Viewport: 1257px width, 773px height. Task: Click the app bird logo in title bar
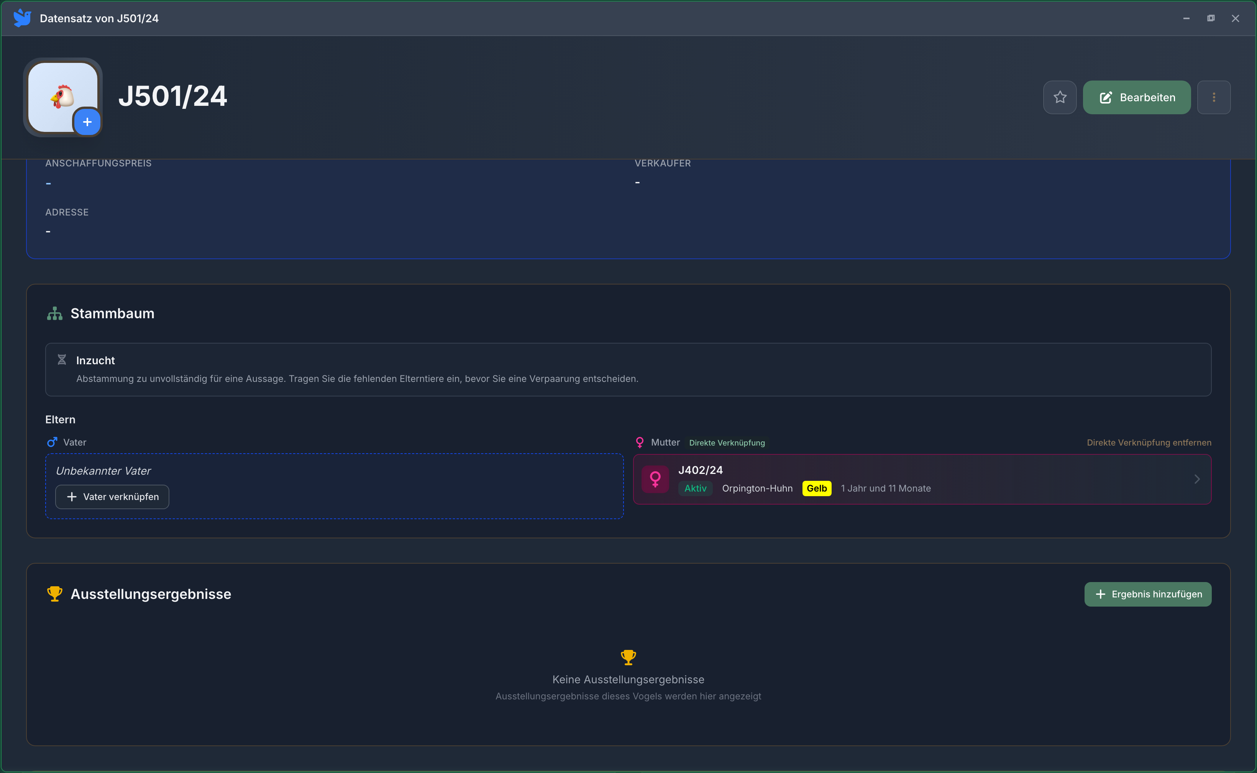(x=22, y=18)
